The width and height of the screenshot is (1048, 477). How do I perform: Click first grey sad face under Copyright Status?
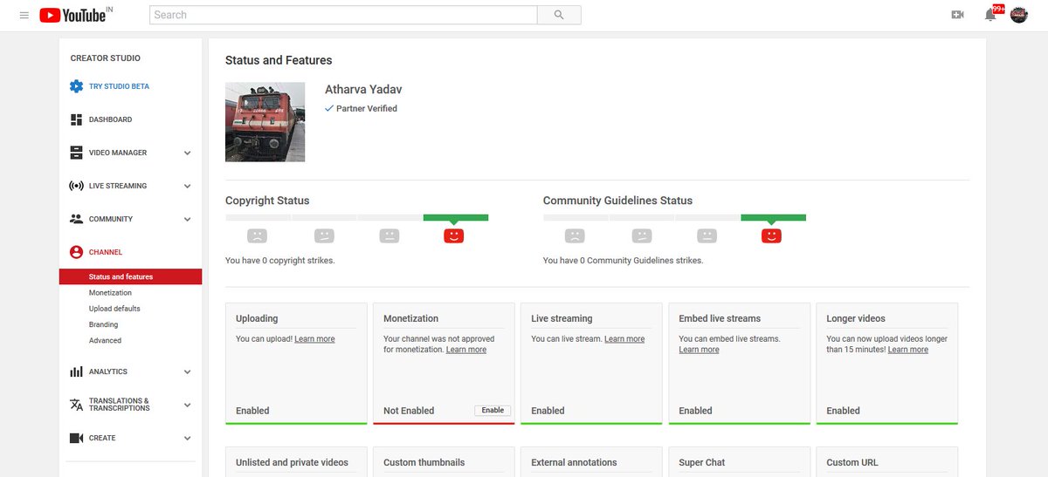point(257,235)
